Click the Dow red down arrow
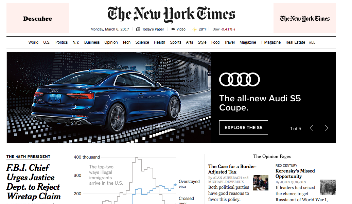This screenshot has height=204, width=352. [x=234, y=29]
